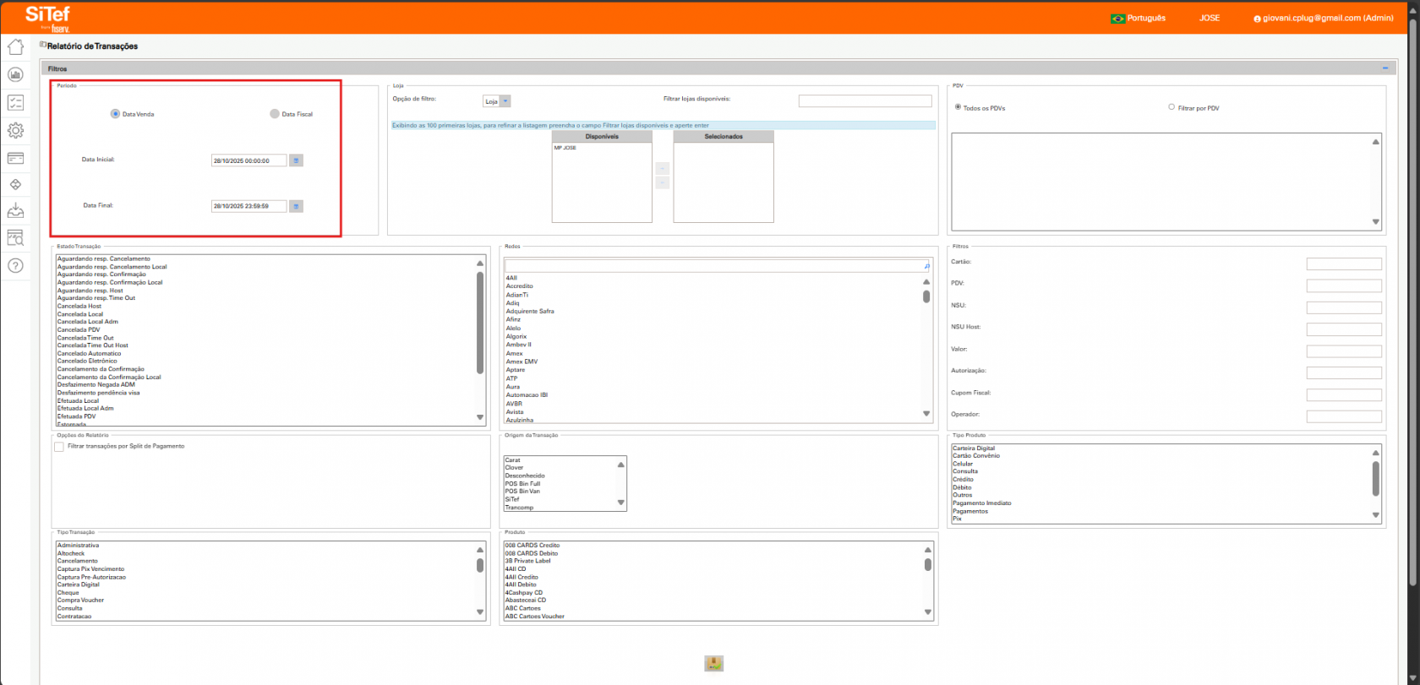Open the download inbox tray icon
Viewport: 1420px width, 685px height.
pyautogui.click(x=15, y=211)
